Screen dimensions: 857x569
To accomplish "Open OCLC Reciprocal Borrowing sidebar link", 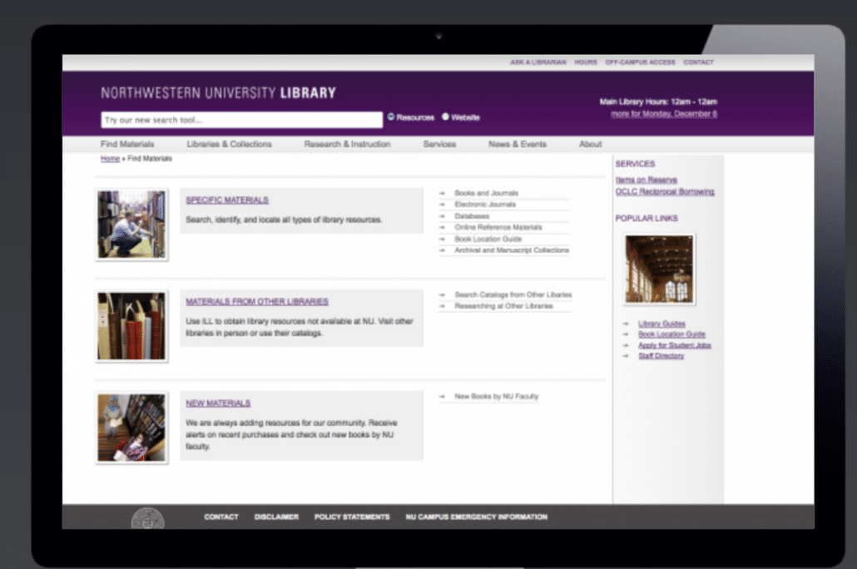I will coord(665,192).
